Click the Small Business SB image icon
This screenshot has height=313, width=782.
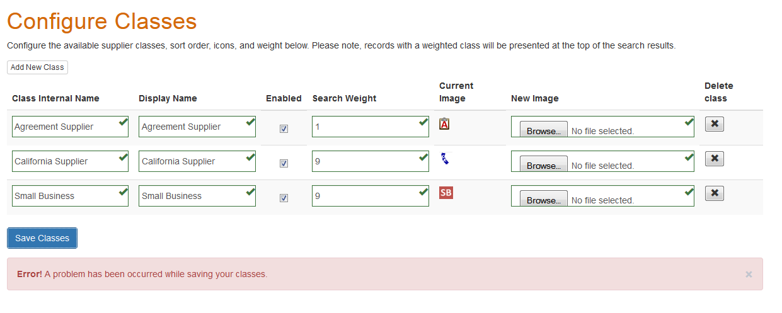446,193
